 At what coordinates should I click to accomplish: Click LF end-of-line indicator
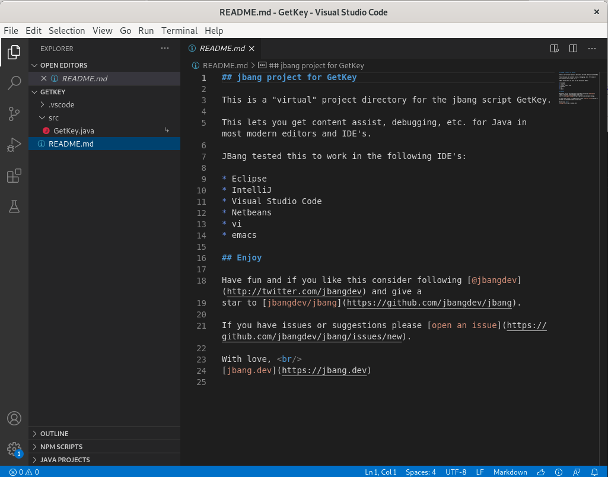pyautogui.click(x=480, y=472)
